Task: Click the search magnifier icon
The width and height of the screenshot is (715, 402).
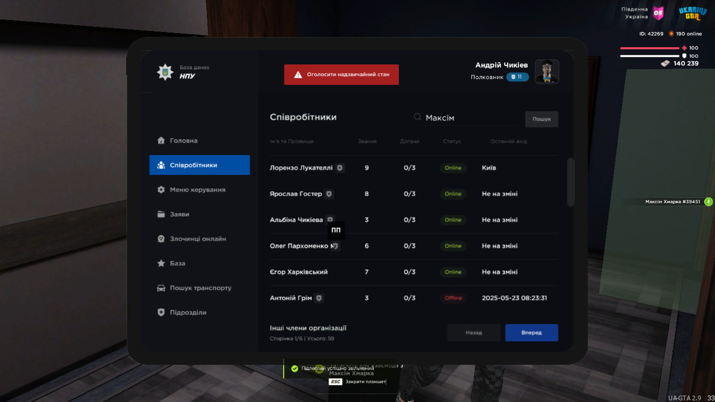Action: point(417,117)
